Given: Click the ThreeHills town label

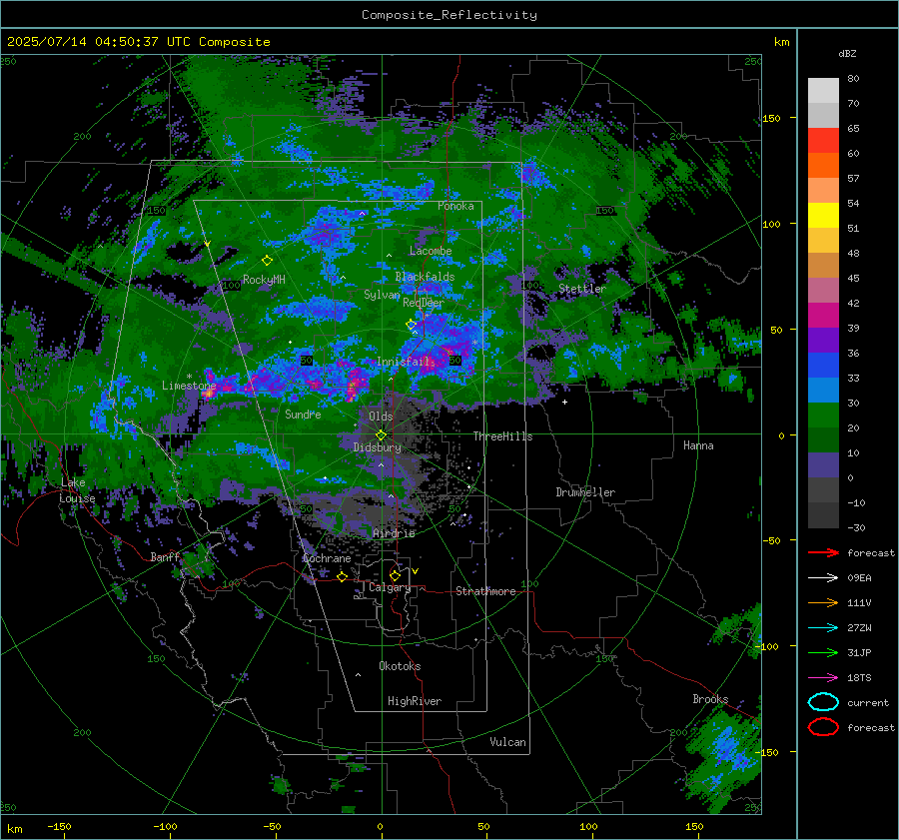Looking at the screenshot, I should point(502,436).
